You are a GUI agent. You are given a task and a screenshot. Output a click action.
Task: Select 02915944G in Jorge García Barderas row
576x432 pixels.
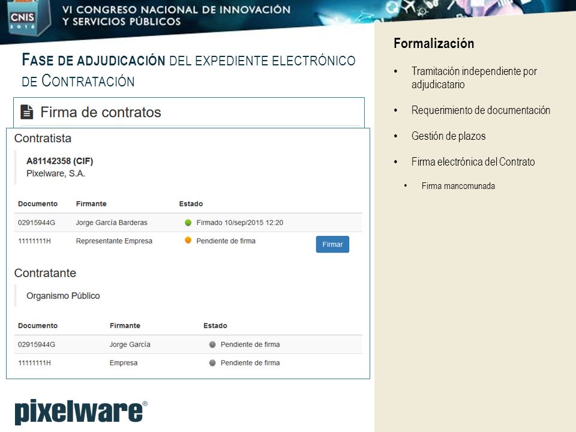(37, 223)
